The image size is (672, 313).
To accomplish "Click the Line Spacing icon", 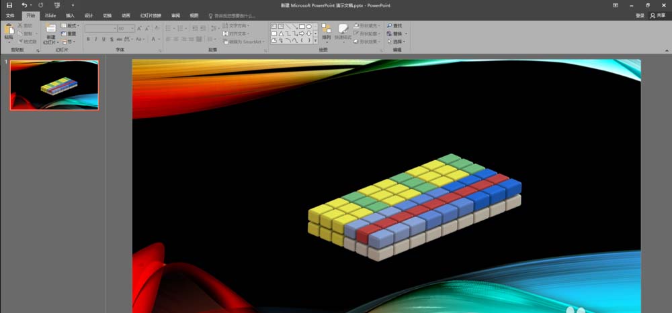I will tap(214, 28).
